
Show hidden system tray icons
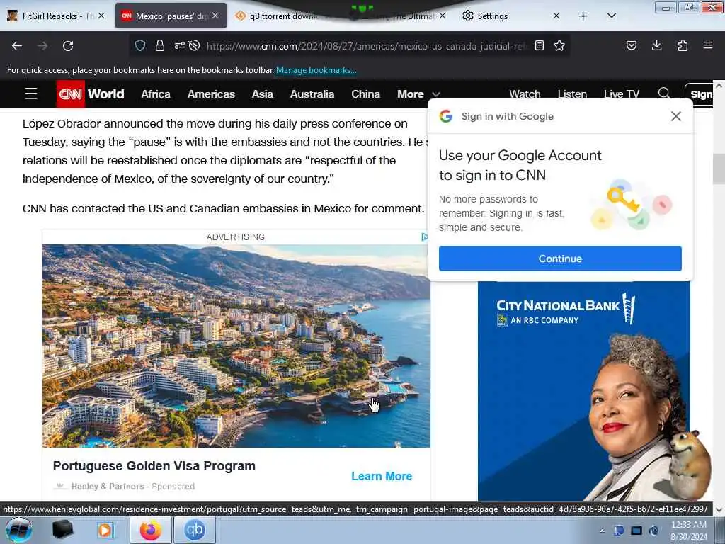click(x=602, y=531)
